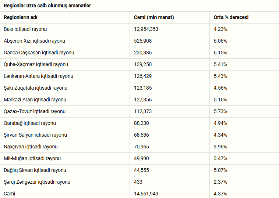Click the 5.16% rate for Mərkəzi Aran
Screen dimensions: 279x198
click(220, 100)
